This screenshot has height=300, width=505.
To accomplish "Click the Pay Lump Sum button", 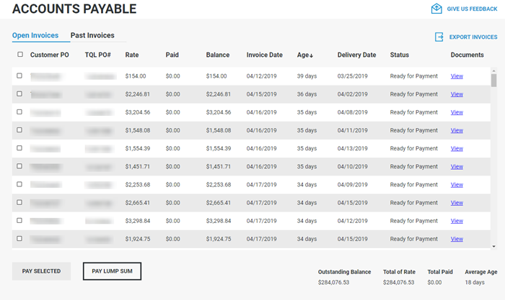I will 112,271.
